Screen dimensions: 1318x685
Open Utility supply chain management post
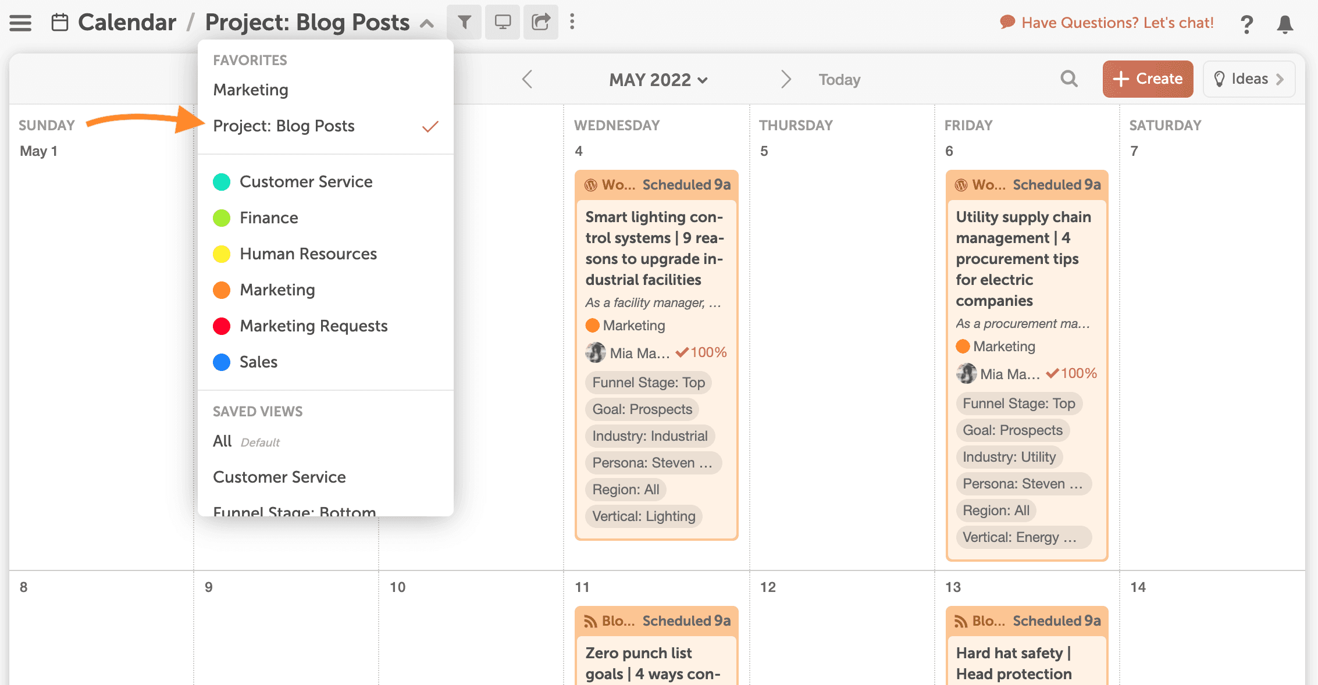click(1024, 259)
